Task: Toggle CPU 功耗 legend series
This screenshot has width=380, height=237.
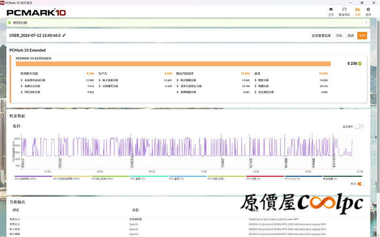Action: (x=226, y=178)
